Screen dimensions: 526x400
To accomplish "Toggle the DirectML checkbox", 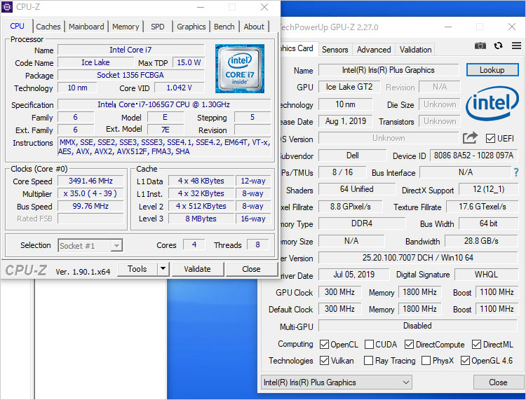I will click(476, 344).
